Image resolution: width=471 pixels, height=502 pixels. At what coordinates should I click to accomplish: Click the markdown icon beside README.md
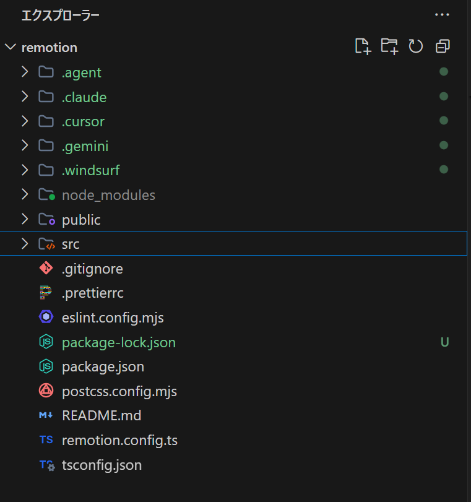pos(46,415)
